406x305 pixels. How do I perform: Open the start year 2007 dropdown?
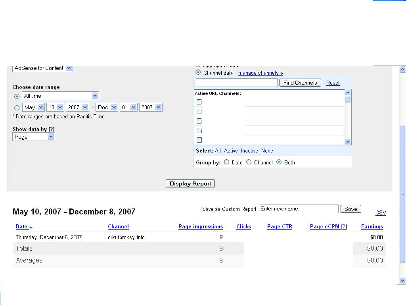pos(77,107)
